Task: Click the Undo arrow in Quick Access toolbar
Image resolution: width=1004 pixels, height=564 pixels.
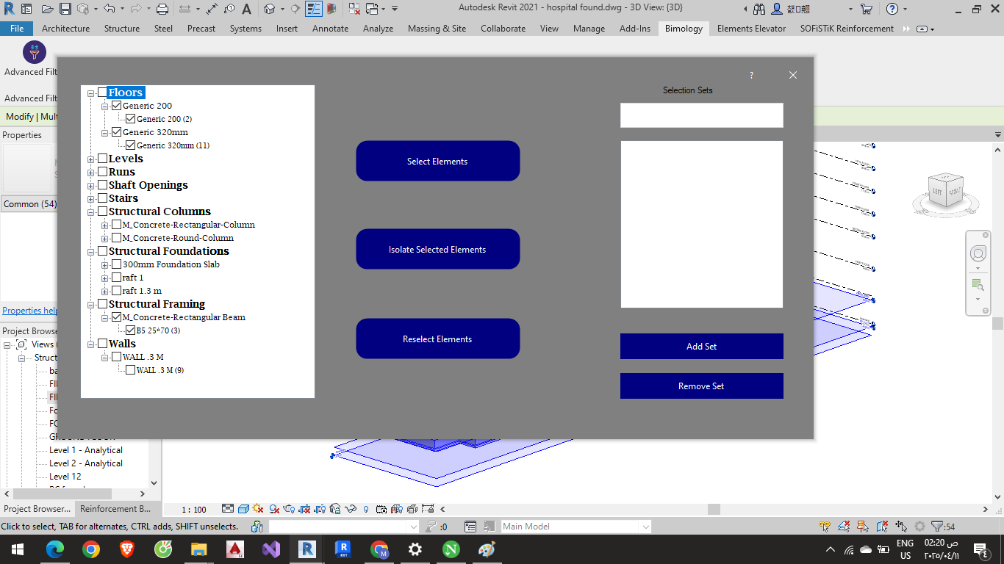Action: pos(110,10)
